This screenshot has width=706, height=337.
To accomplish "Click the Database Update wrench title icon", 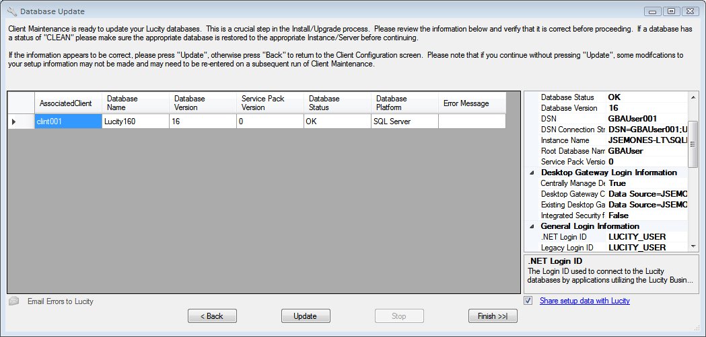I will coord(11,11).
